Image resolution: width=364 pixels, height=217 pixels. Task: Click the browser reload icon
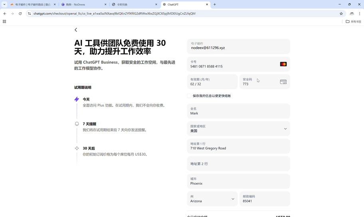click(x=20, y=14)
